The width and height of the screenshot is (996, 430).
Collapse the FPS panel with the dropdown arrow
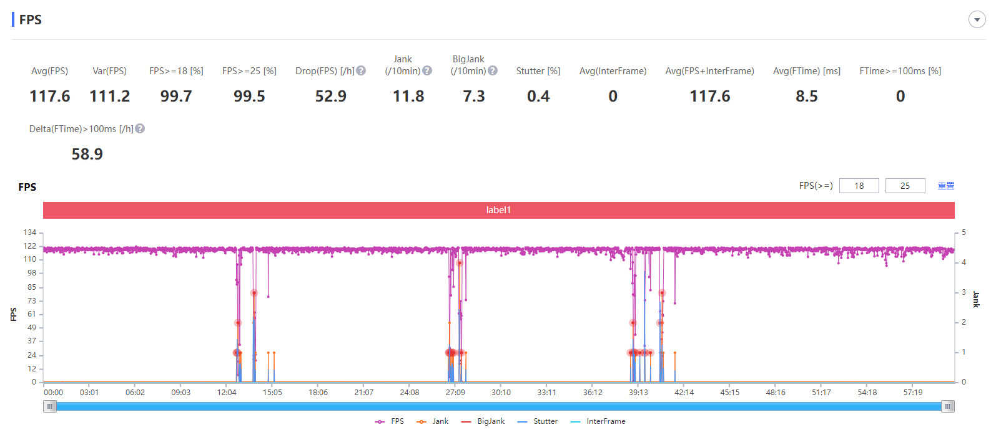pos(977,19)
